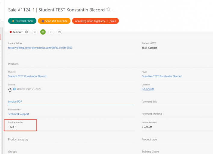Screen dimensions: 213x154
Task: Click the help question mark beside Declined
Action: [x=26, y=32]
